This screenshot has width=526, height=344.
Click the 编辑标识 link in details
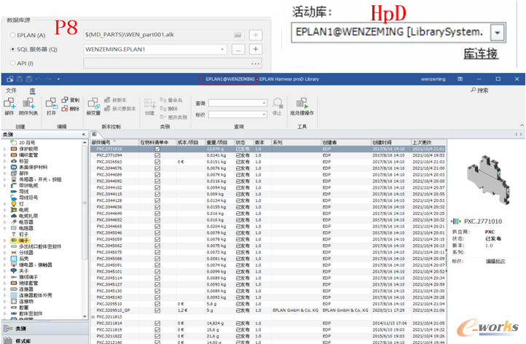pos(495,261)
